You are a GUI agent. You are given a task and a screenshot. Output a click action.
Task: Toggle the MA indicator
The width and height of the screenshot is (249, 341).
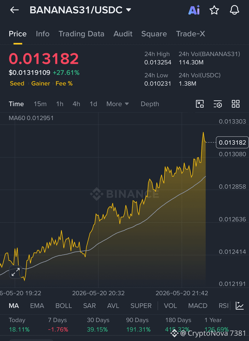[x=14, y=306]
